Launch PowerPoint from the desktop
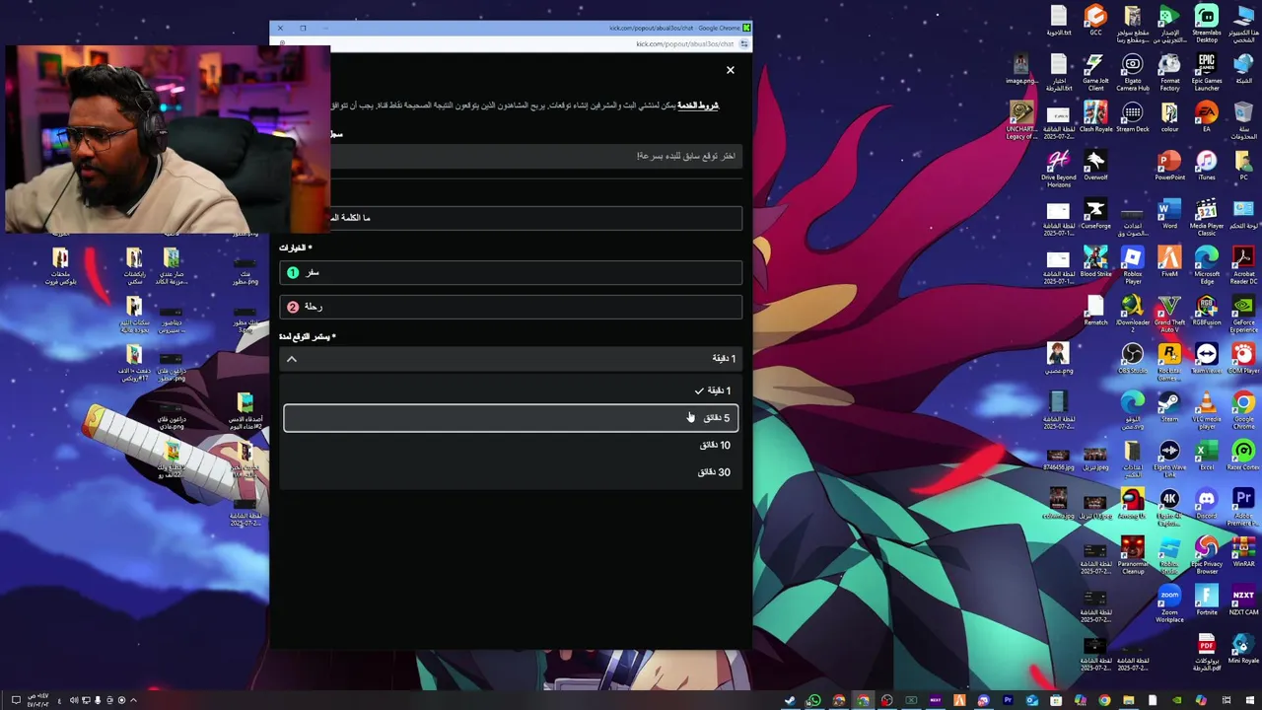 [1169, 165]
